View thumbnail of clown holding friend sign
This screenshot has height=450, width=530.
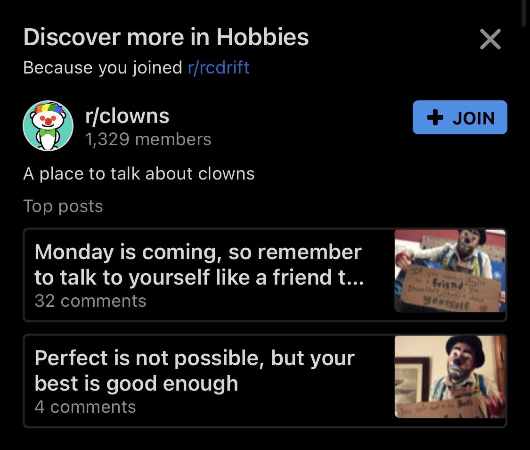450,271
